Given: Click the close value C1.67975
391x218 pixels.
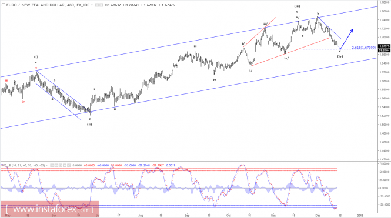Looking at the screenshot, I should click(x=166, y=5).
